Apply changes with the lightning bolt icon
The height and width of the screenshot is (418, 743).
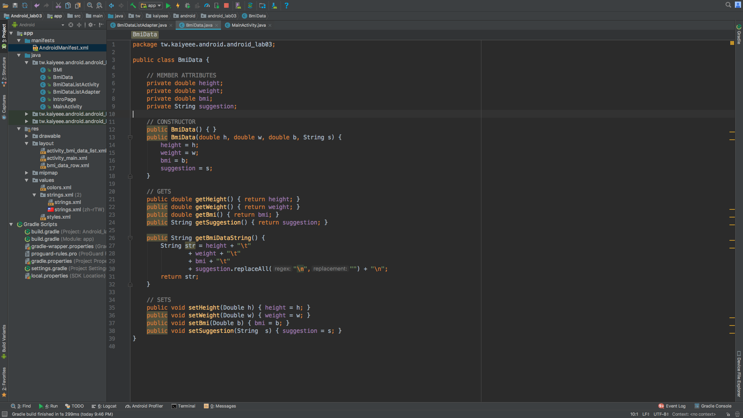tap(178, 5)
